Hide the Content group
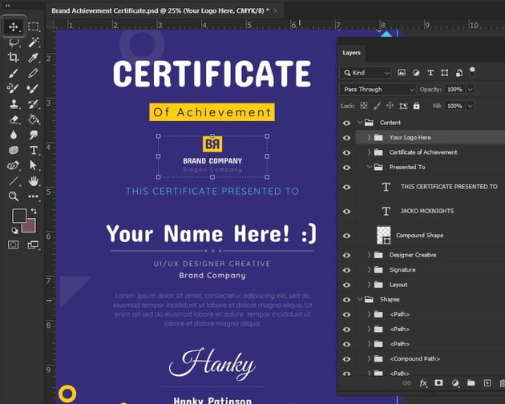 (346, 123)
